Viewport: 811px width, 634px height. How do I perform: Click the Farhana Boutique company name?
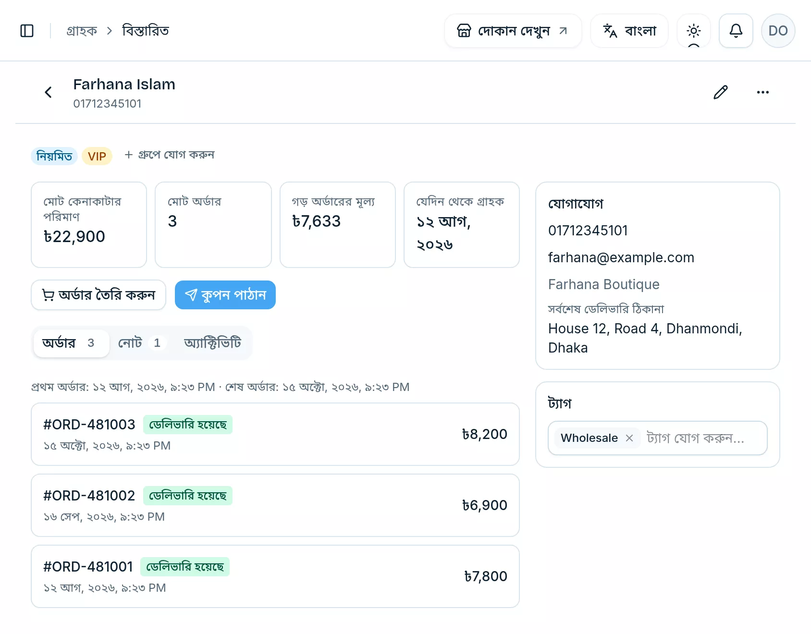pyautogui.click(x=604, y=285)
